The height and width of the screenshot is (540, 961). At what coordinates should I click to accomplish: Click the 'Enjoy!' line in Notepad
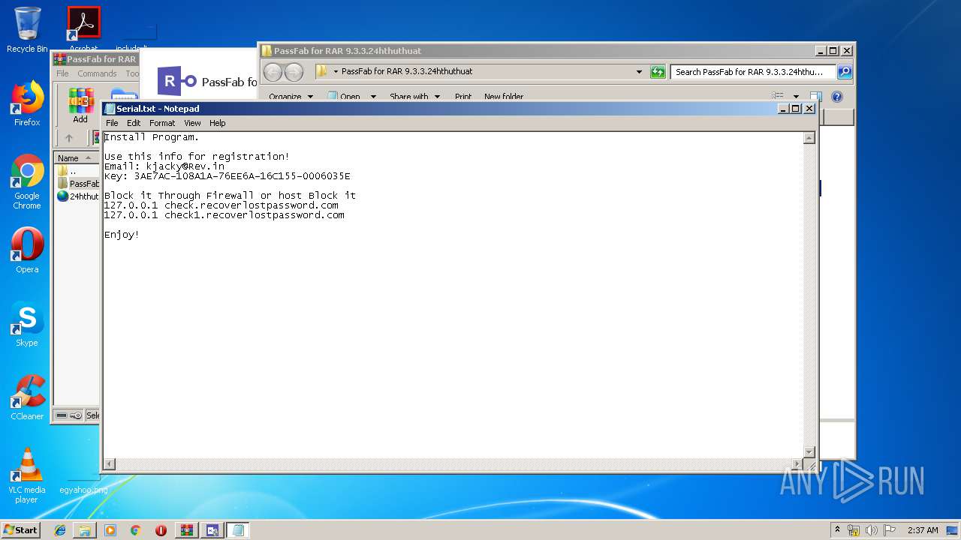[x=122, y=235]
